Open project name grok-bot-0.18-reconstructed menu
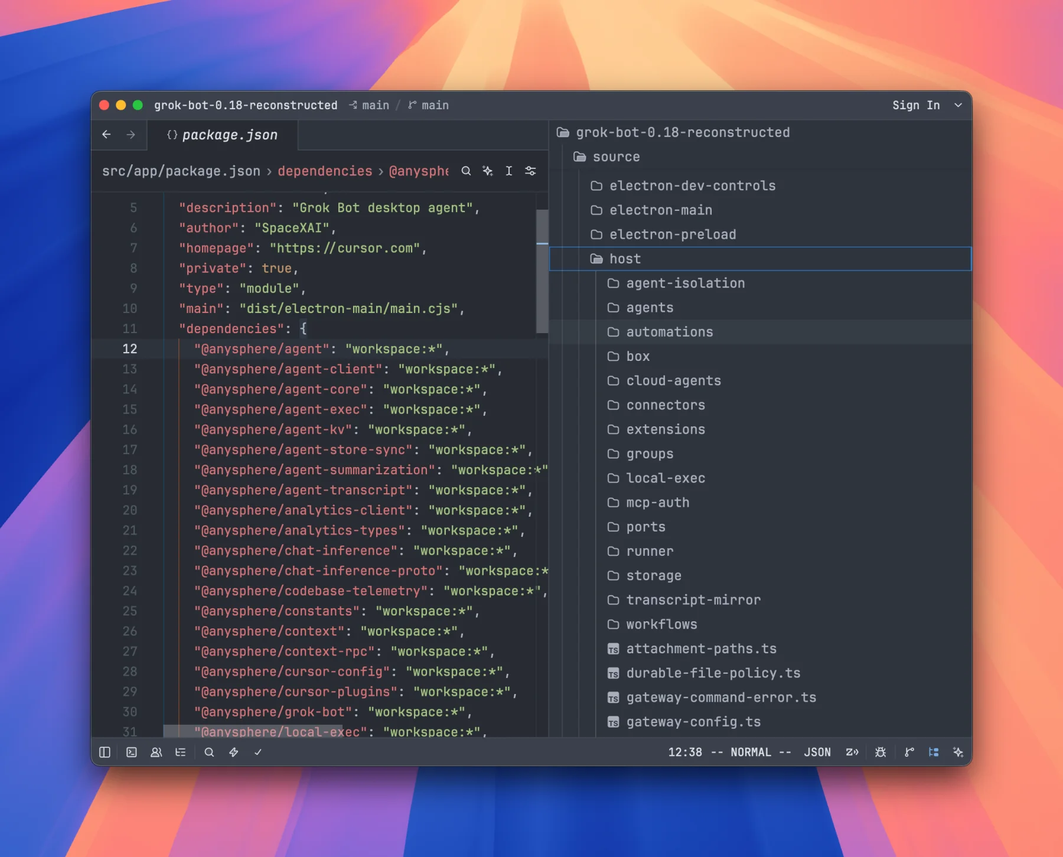Screen dimensions: 1063x857 (246, 105)
